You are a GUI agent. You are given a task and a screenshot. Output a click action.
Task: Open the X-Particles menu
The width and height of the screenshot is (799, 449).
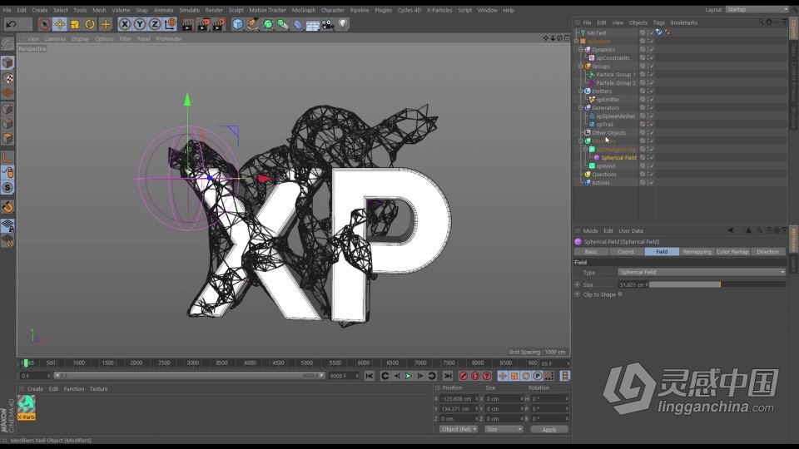click(439, 10)
